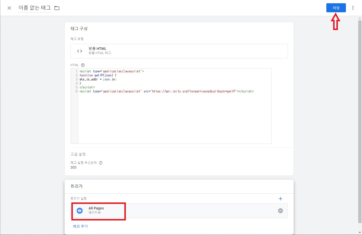
Task: Save the tag with the 저장 button
Action: [336, 8]
